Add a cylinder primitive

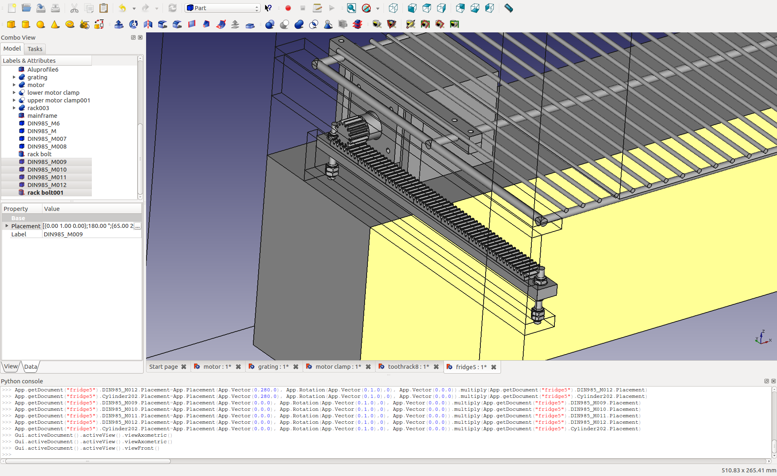[26, 24]
